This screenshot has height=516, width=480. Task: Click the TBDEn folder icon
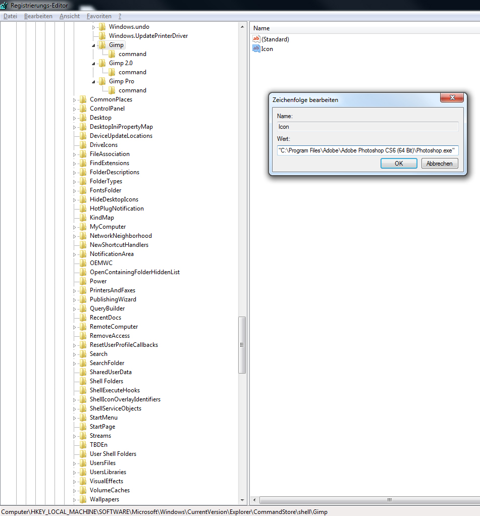pyautogui.click(x=83, y=445)
